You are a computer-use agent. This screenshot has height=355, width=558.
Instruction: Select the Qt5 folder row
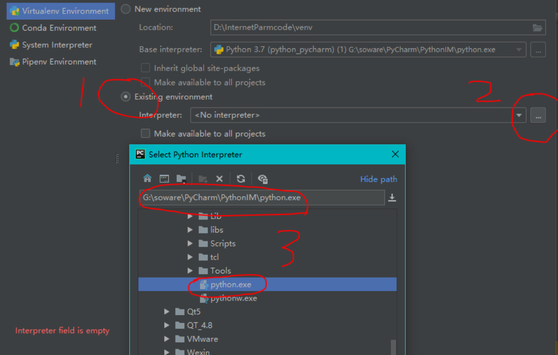pos(267,311)
